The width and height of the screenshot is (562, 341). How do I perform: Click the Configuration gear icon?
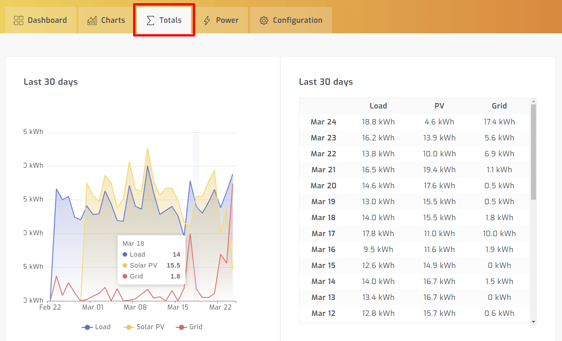[x=263, y=20]
